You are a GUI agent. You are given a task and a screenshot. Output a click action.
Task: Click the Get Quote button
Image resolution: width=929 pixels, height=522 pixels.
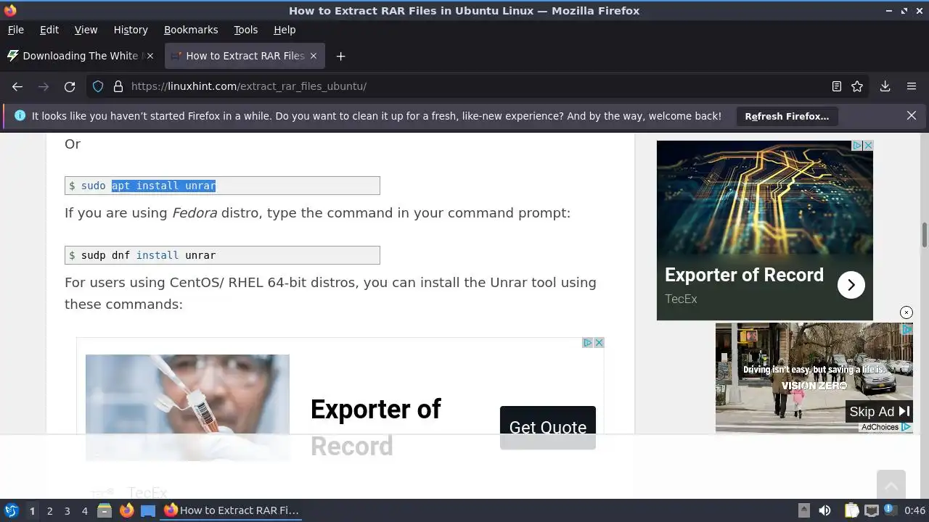coord(548,427)
